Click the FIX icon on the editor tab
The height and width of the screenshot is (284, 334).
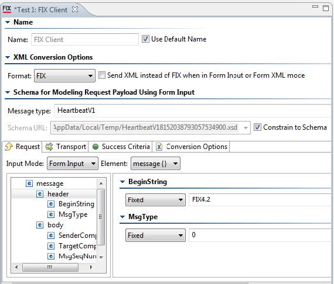7,9
